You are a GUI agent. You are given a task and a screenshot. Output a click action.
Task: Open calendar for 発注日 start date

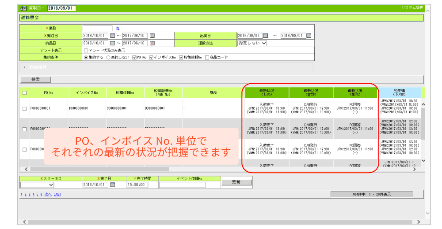point(112,36)
